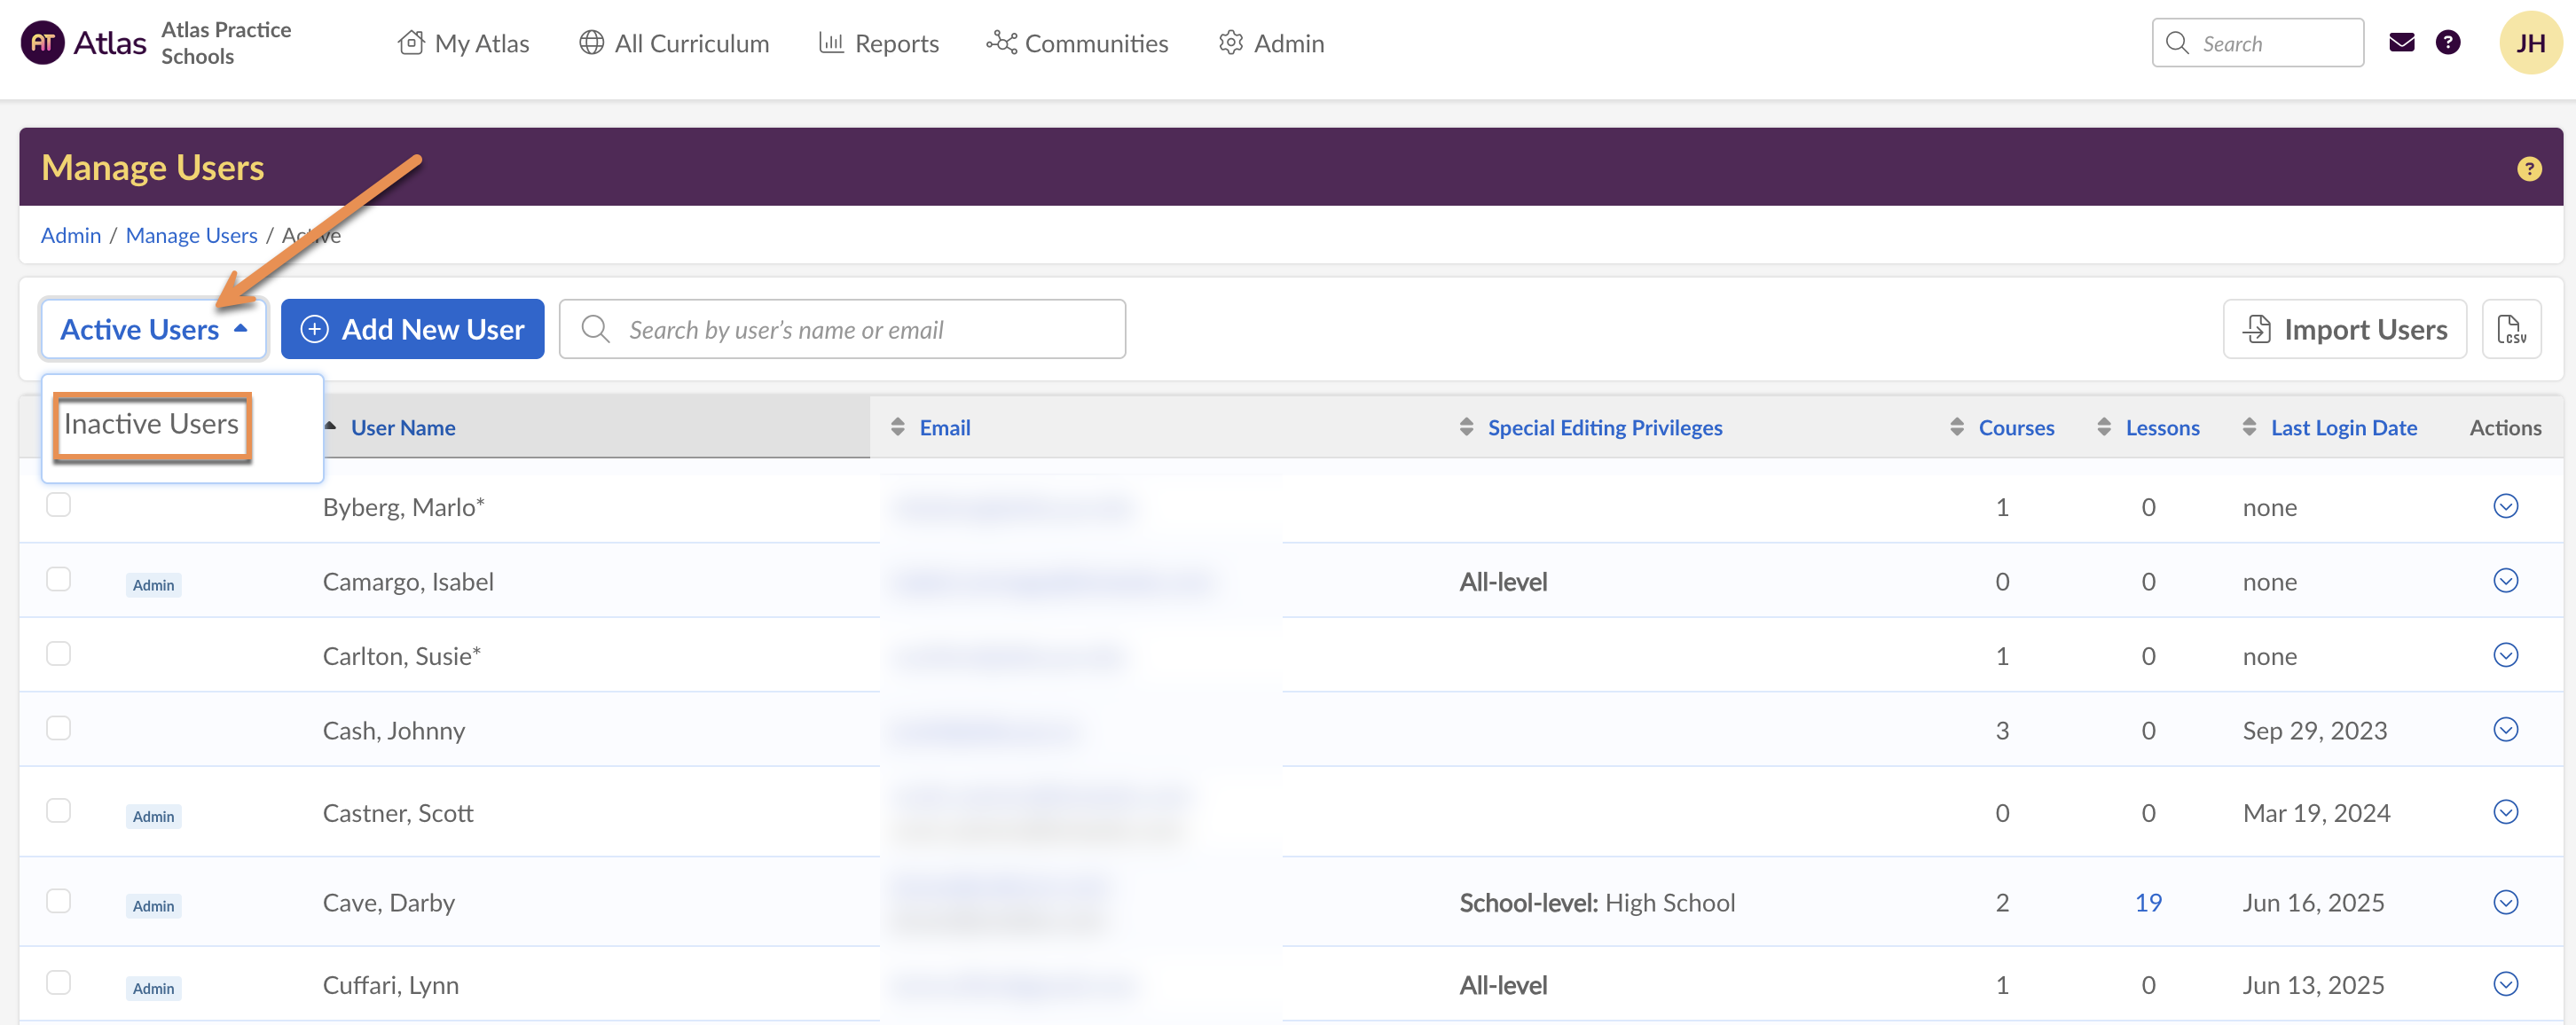The width and height of the screenshot is (2576, 1025).
Task: Click the Atlas logo icon
Action: pos(43,43)
